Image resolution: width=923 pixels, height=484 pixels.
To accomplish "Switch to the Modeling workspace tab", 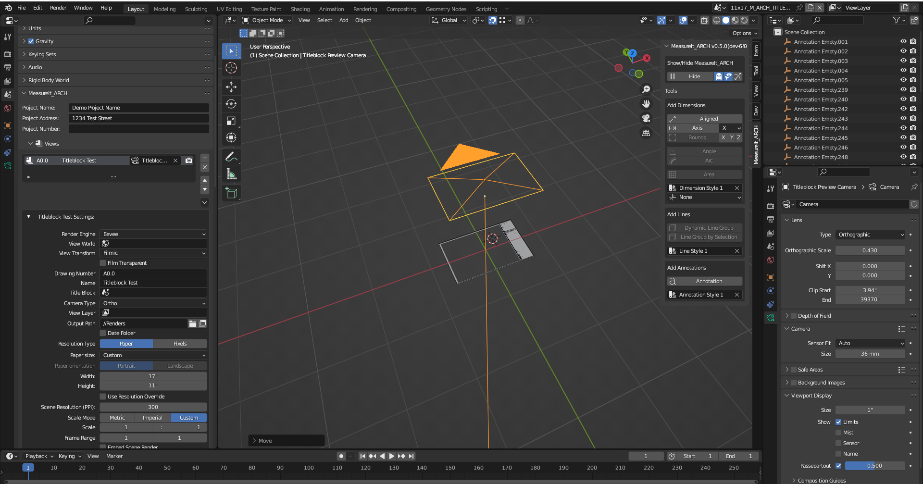I will coord(164,9).
